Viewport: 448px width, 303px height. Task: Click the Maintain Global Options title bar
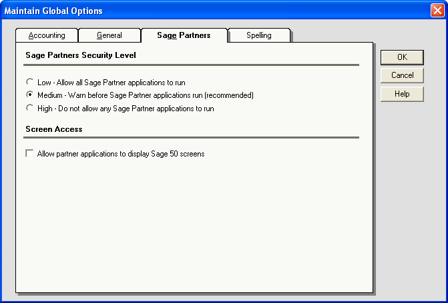click(x=200, y=11)
